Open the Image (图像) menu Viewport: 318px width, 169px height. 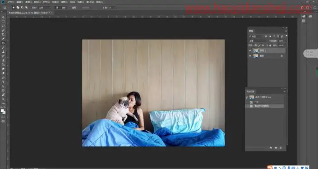[x=28, y=2]
